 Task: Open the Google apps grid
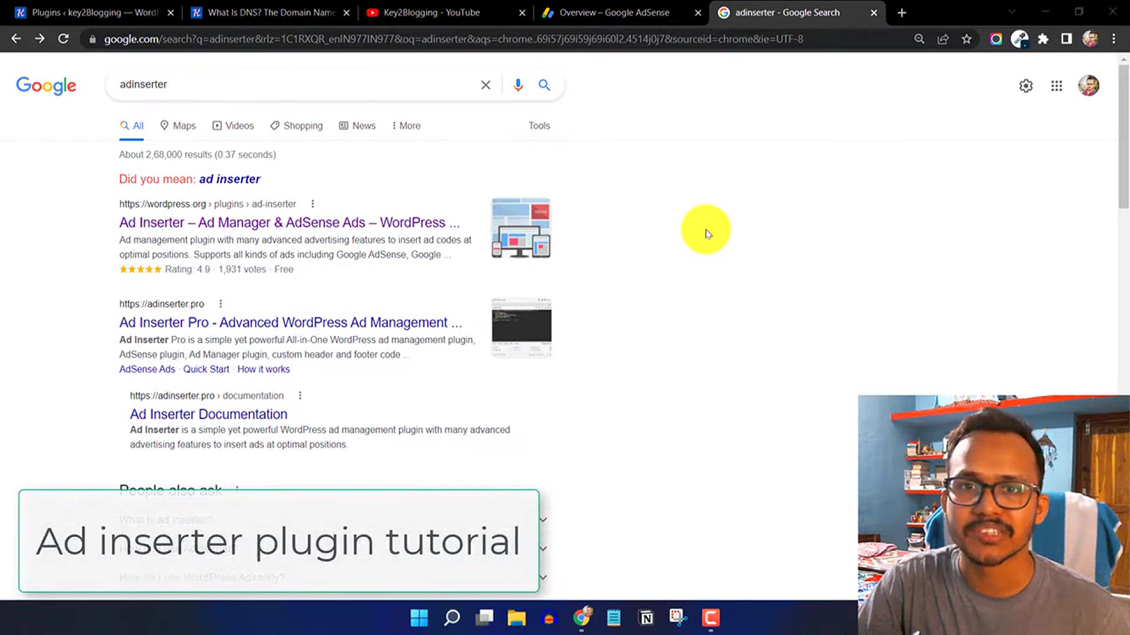1056,86
